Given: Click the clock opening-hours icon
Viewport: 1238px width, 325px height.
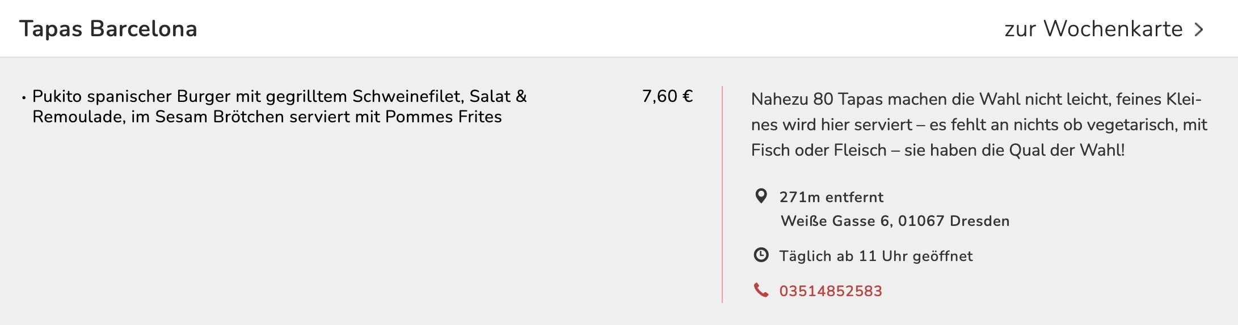Looking at the screenshot, I should (761, 255).
